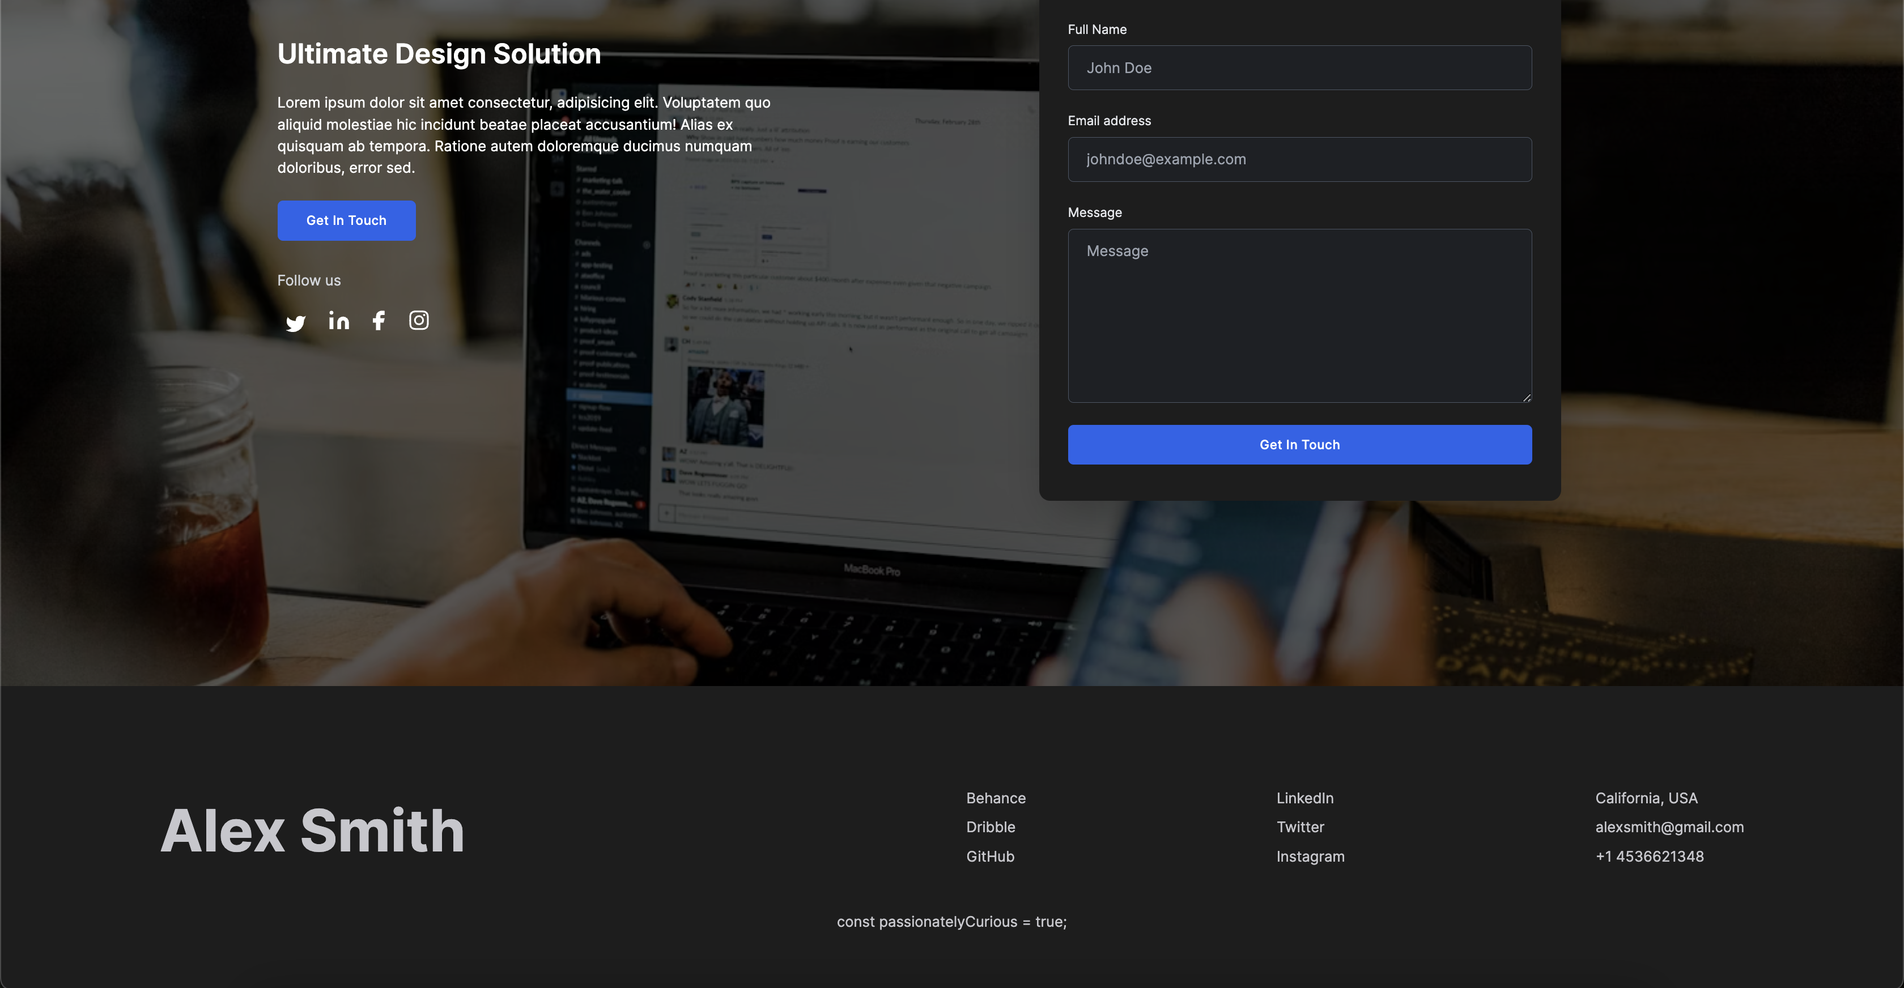Open the LinkedIn social icon
Image resolution: width=1904 pixels, height=988 pixels.
pos(338,320)
